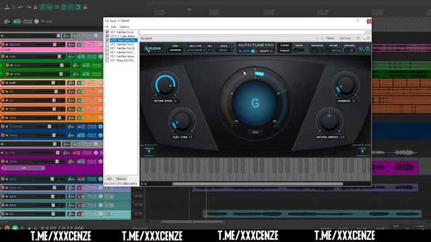Viewport: 431px width, 242px height.
Task: Expand the No preset dropdown
Action: tap(229, 38)
